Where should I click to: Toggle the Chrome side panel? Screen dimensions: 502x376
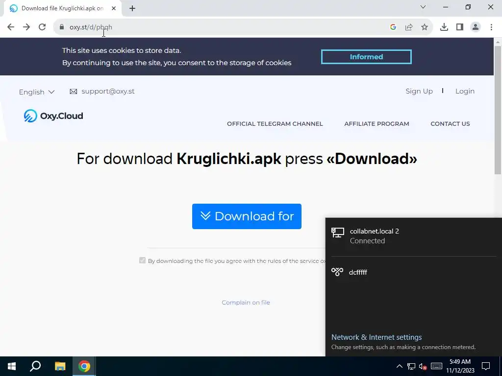coord(460,27)
